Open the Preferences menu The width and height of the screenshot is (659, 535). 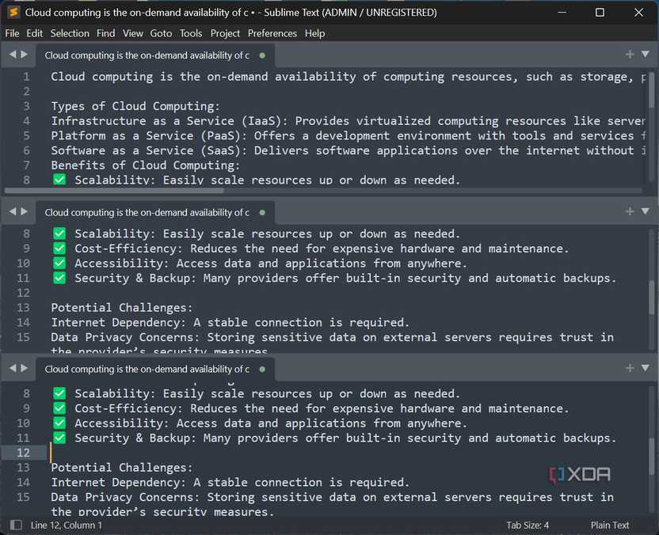pyautogui.click(x=272, y=33)
